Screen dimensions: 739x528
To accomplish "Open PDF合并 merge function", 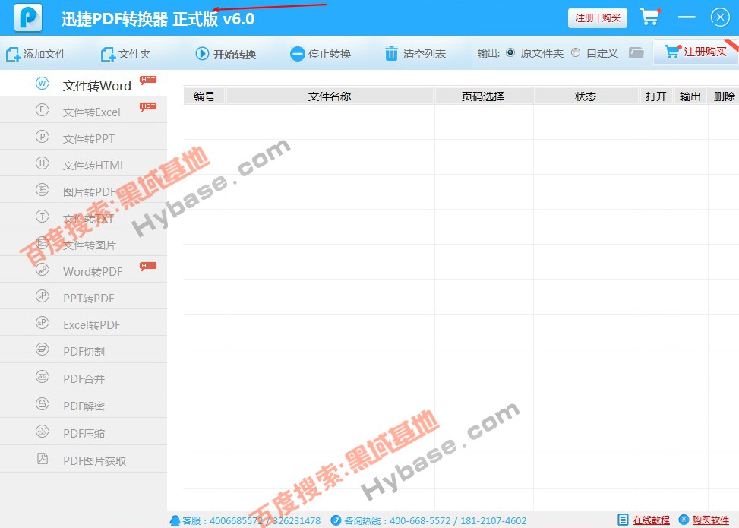I will (x=84, y=377).
